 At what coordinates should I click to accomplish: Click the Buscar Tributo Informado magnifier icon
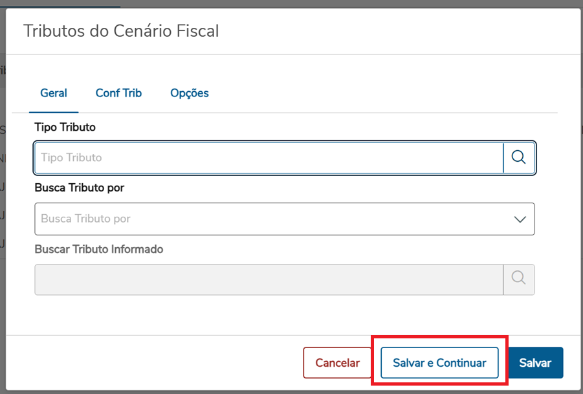point(518,279)
